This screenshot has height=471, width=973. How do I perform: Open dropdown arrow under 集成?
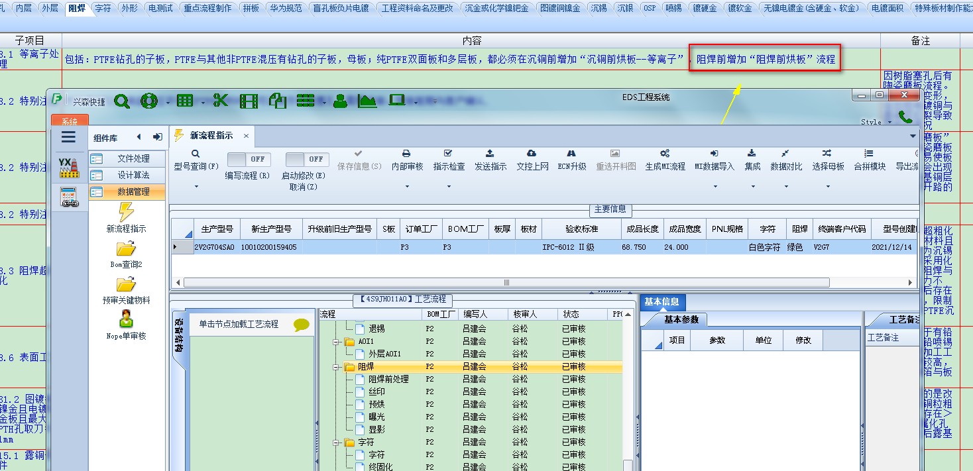(x=753, y=187)
